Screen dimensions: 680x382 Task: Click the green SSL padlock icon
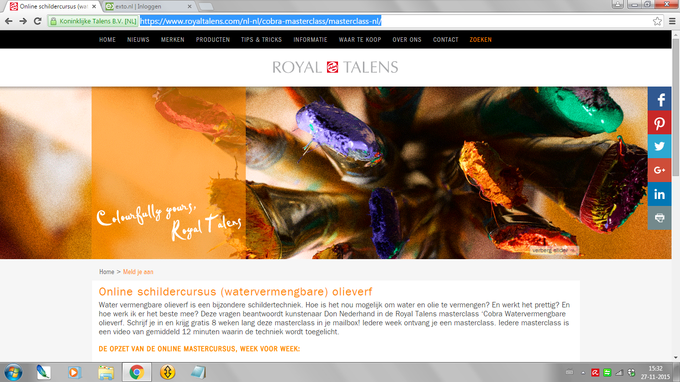(53, 21)
